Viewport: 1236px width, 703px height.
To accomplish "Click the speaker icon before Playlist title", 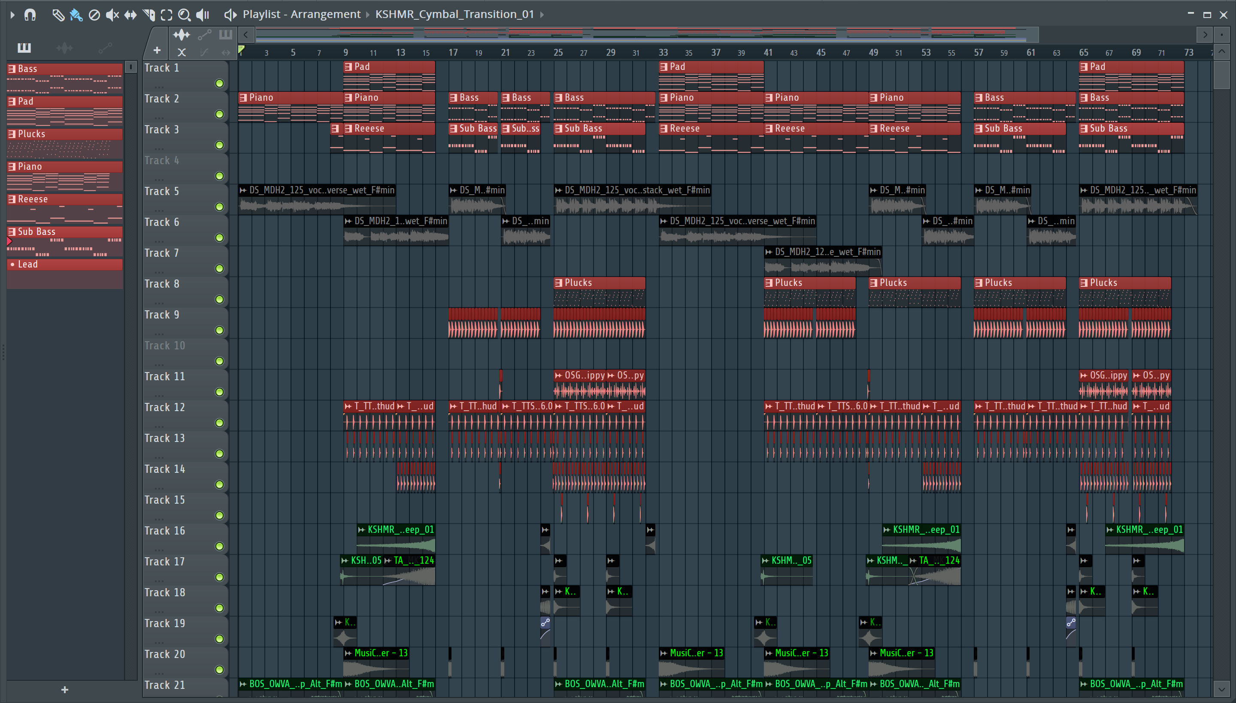I will 230,15.
